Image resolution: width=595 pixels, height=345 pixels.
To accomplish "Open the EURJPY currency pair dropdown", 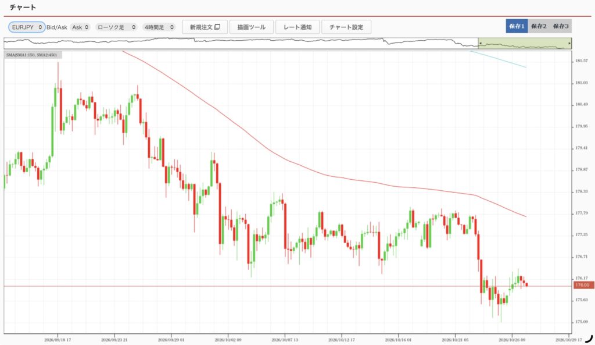I will click(x=27, y=27).
